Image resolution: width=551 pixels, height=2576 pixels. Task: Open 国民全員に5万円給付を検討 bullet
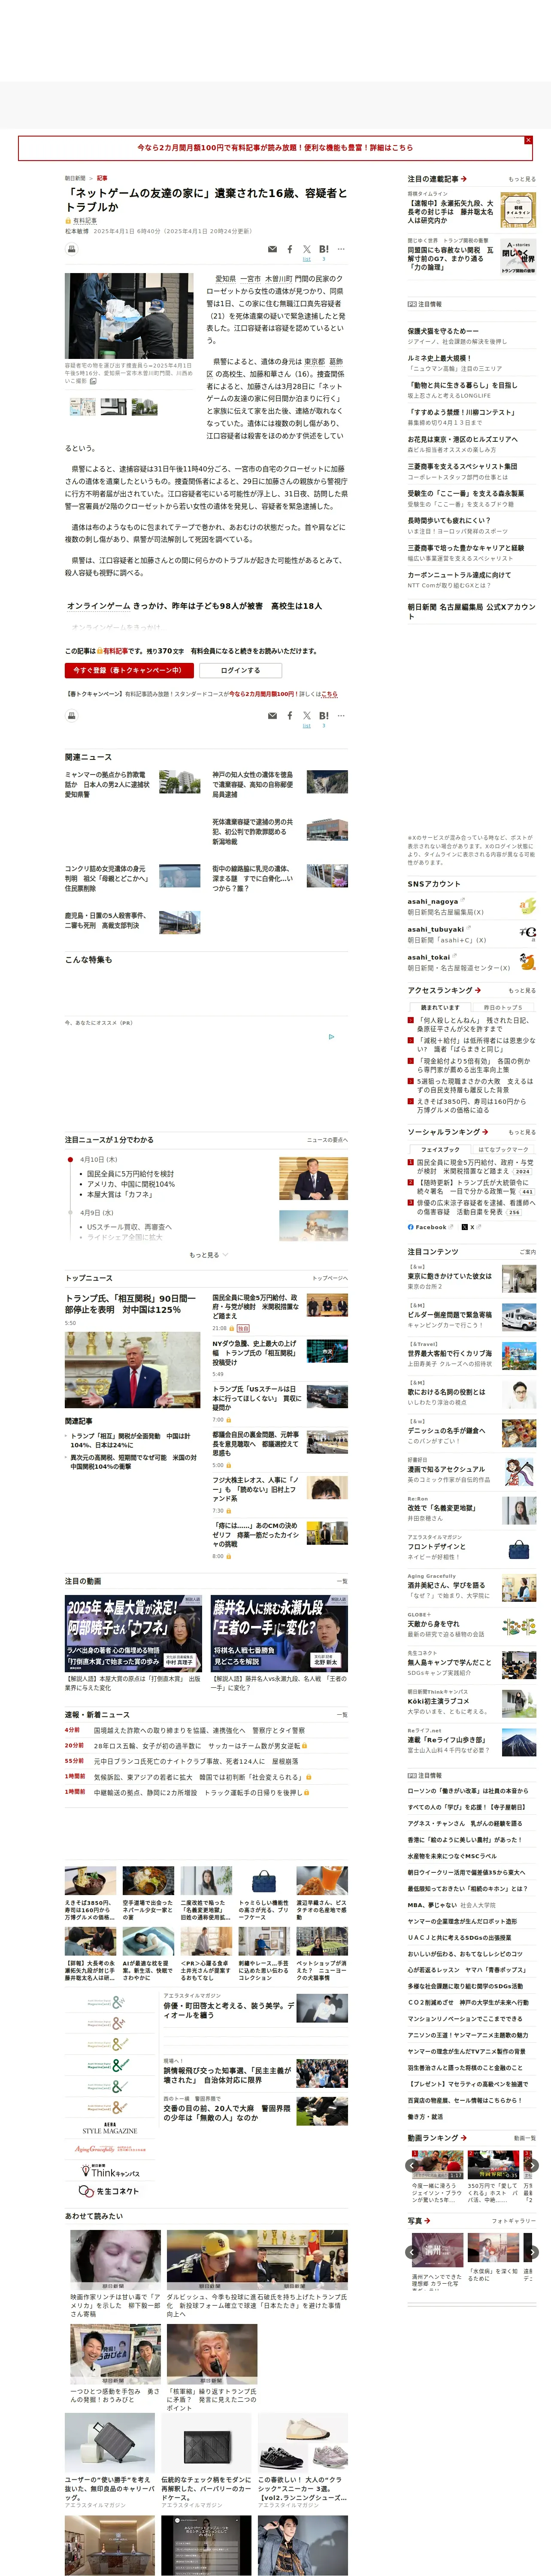pyautogui.click(x=130, y=1174)
